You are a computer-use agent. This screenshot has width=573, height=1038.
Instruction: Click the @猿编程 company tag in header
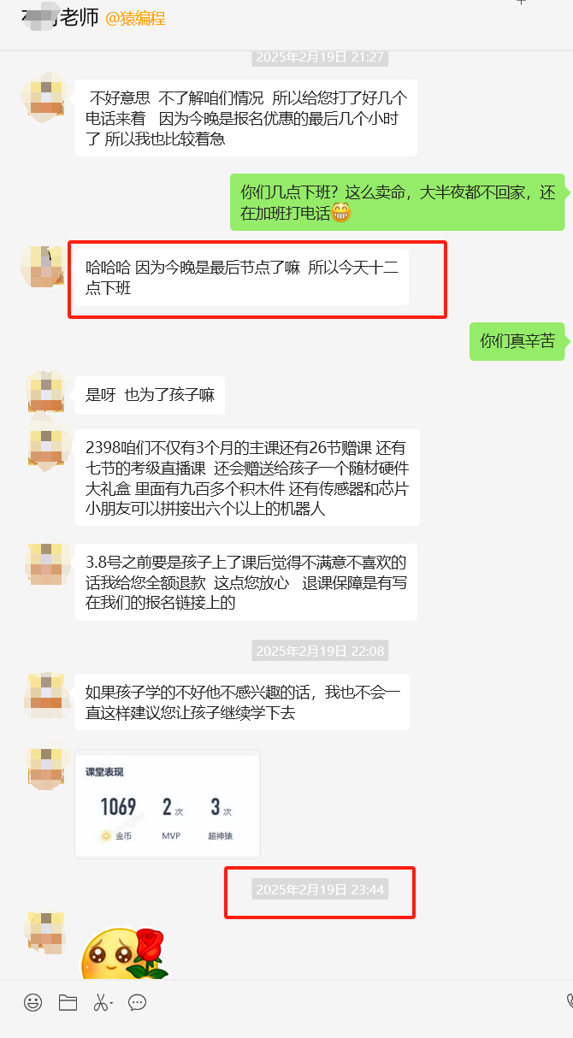click(135, 19)
